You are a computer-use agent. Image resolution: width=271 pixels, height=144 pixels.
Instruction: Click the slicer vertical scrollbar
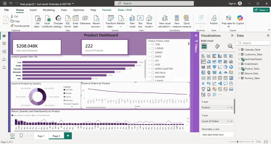pyautogui.click(x=189, y=44)
